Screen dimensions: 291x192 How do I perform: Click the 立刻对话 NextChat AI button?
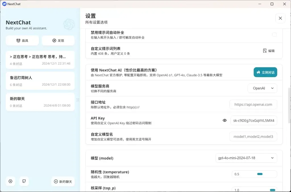coord(265,72)
